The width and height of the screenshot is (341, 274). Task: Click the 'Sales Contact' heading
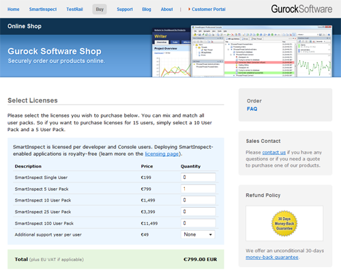pyautogui.click(x=263, y=141)
